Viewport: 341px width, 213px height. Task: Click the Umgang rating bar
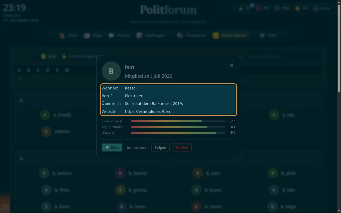click(178, 133)
